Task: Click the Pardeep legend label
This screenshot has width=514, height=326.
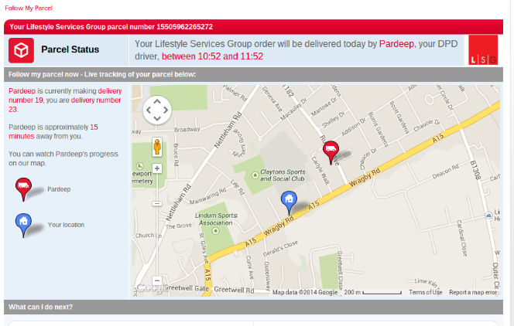Action: [x=59, y=189]
